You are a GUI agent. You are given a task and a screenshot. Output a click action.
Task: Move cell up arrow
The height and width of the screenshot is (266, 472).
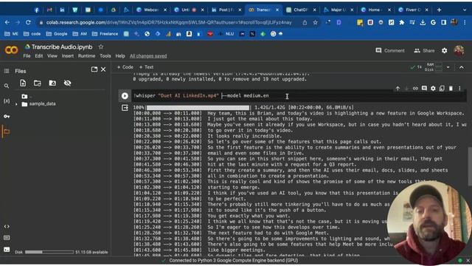[x=398, y=89]
